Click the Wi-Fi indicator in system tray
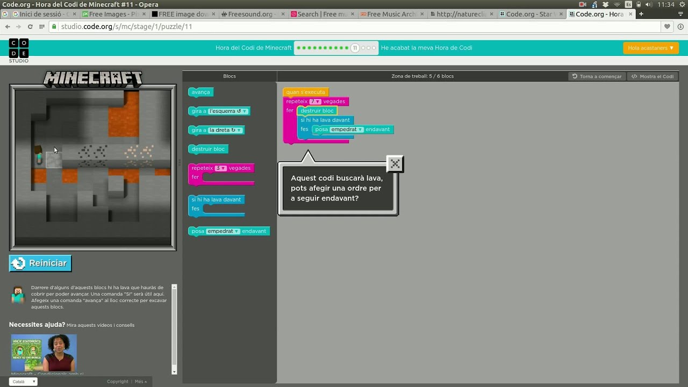This screenshot has height=387, width=688. click(617, 4)
